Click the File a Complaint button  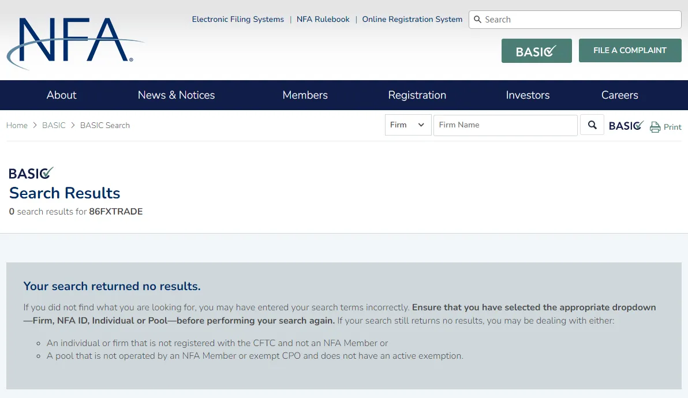(x=630, y=50)
